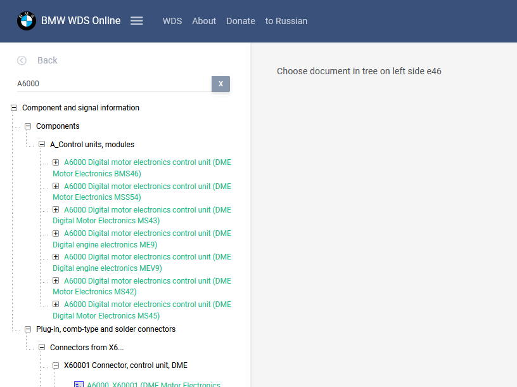The height and width of the screenshot is (387, 517).
Task: Open the Donate menu link
Action: [241, 21]
